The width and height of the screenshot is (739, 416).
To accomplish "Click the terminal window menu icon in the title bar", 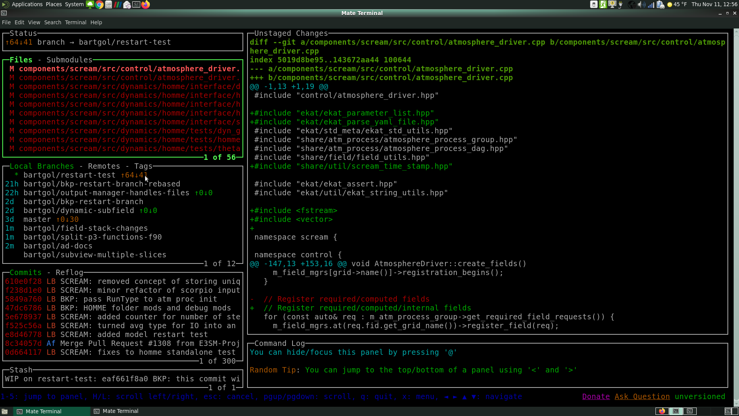I will 4,13.
